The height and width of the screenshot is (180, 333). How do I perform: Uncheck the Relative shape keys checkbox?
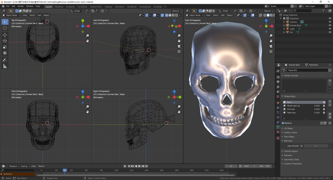point(283,123)
